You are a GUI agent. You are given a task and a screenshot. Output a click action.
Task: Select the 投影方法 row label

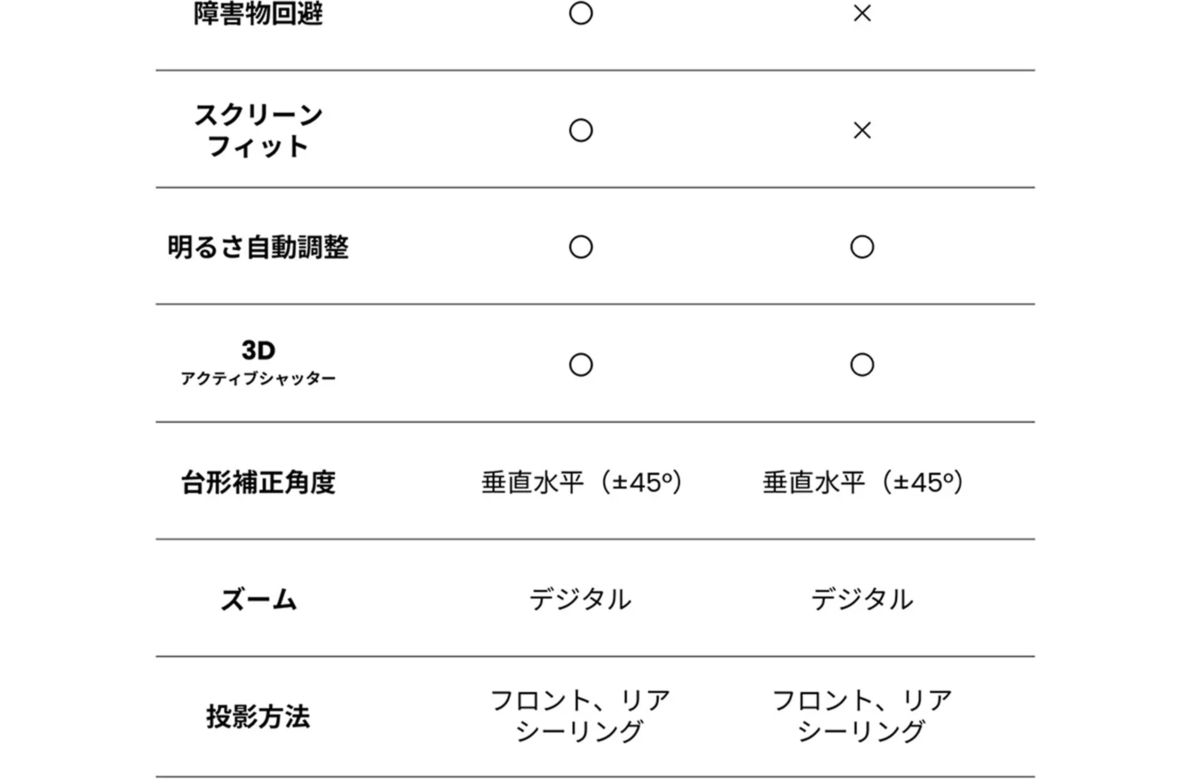(x=258, y=716)
